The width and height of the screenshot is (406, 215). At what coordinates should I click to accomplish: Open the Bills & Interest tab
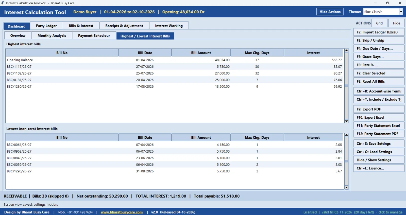81,26
